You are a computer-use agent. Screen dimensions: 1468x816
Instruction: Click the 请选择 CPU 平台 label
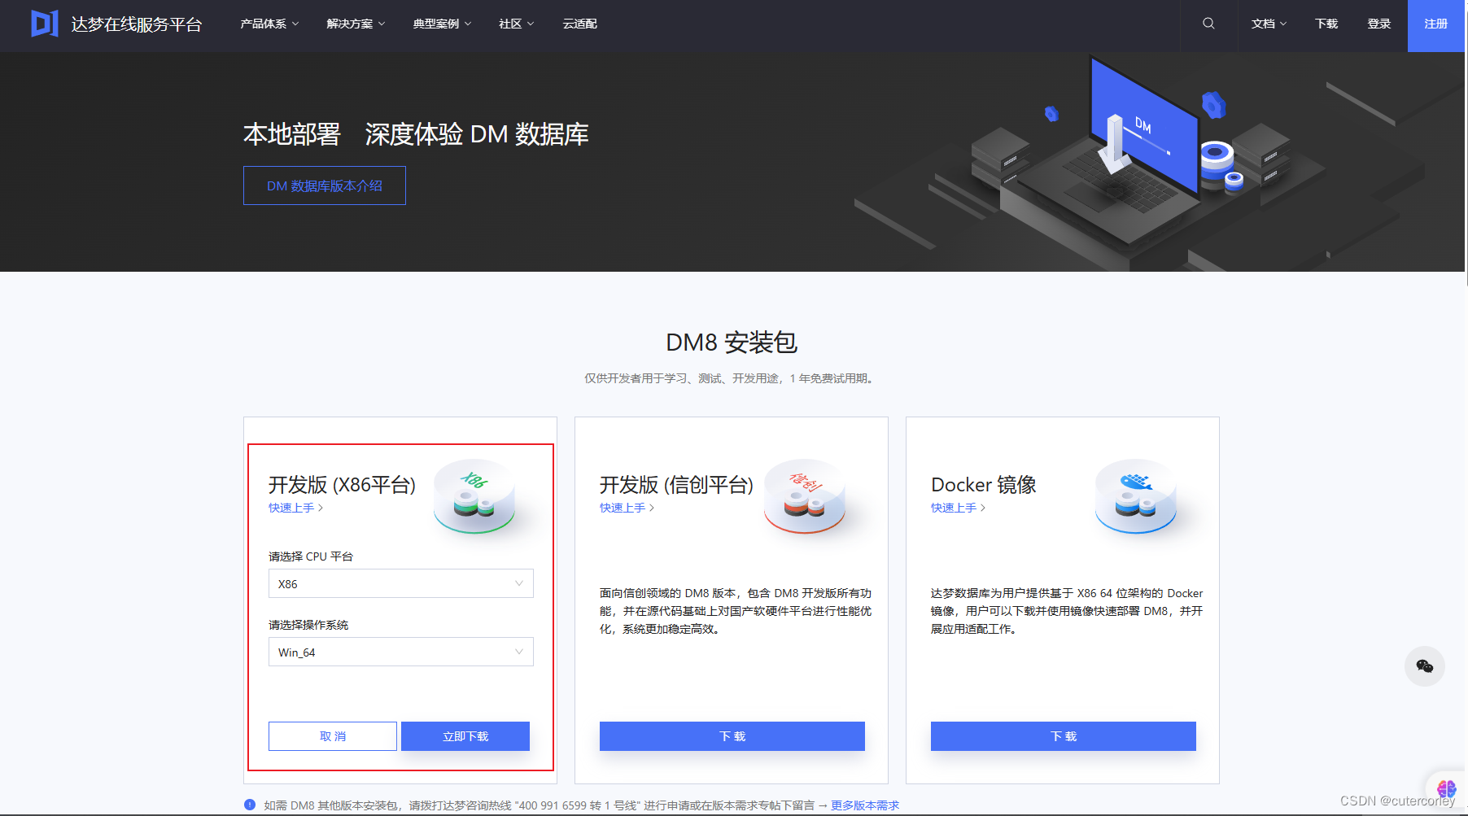[311, 556]
